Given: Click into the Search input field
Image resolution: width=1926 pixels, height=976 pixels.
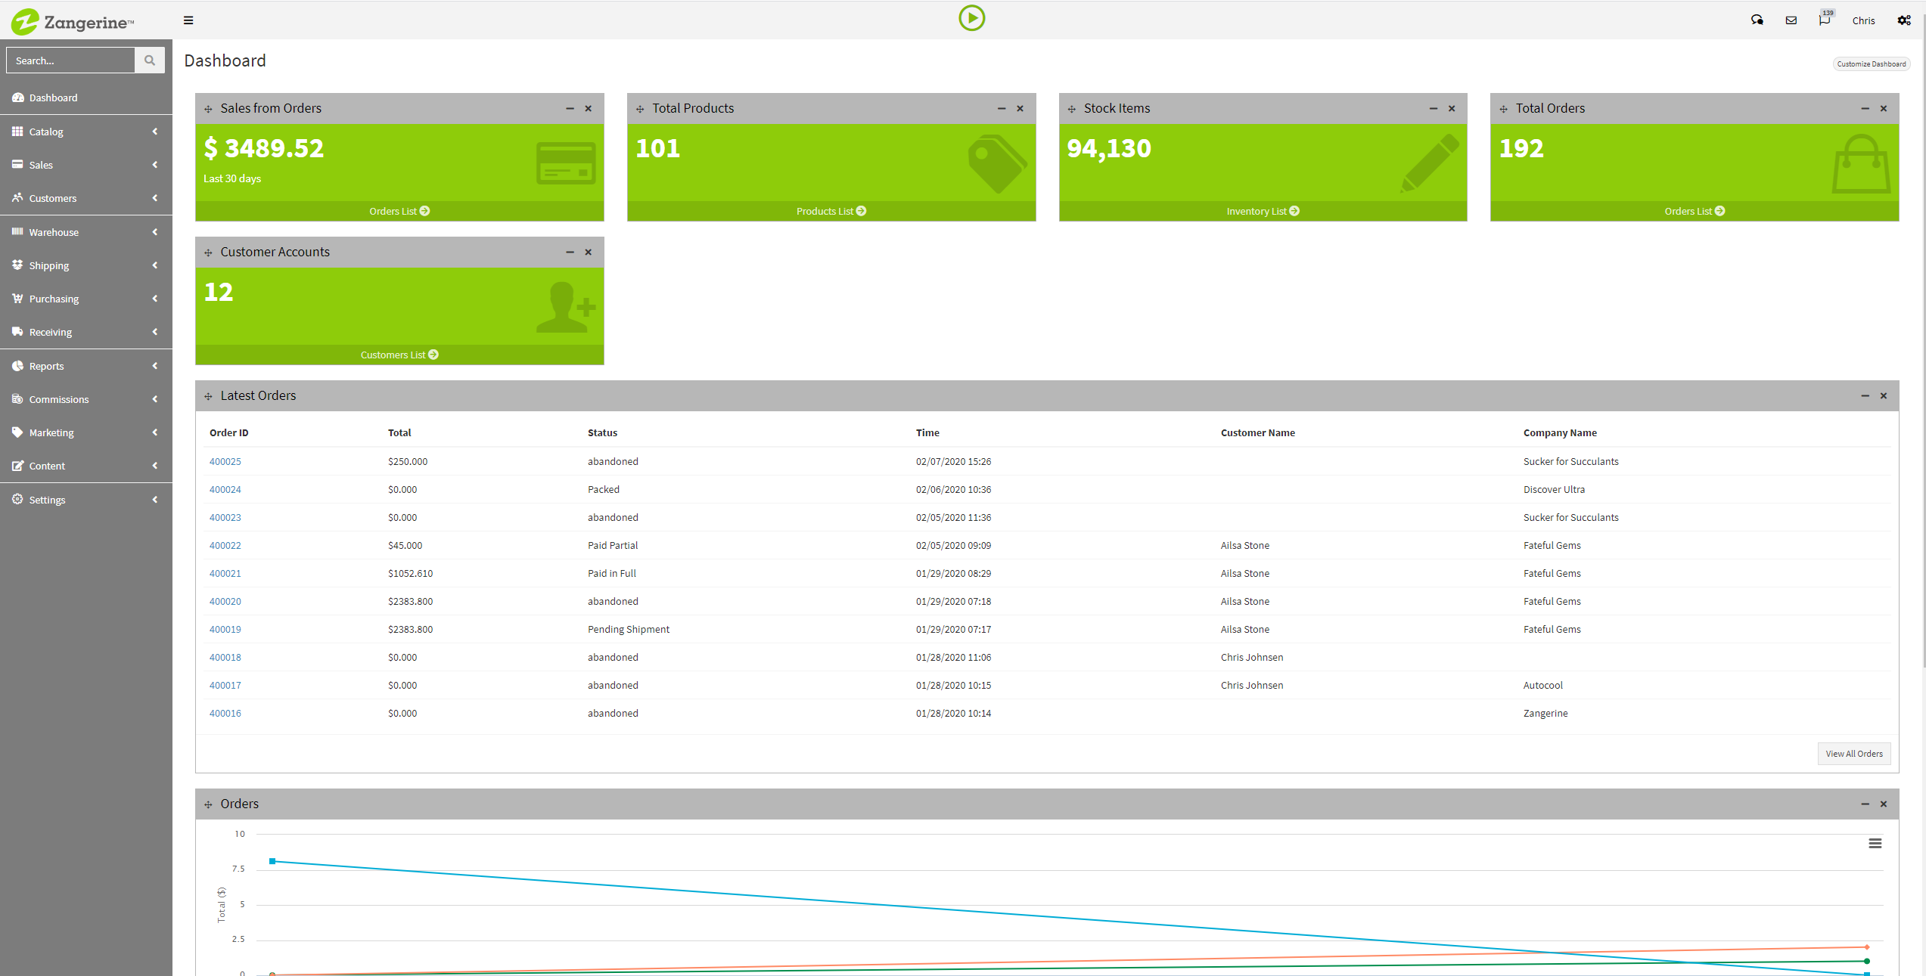Looking at the screenshot, I should pos(70,60).
